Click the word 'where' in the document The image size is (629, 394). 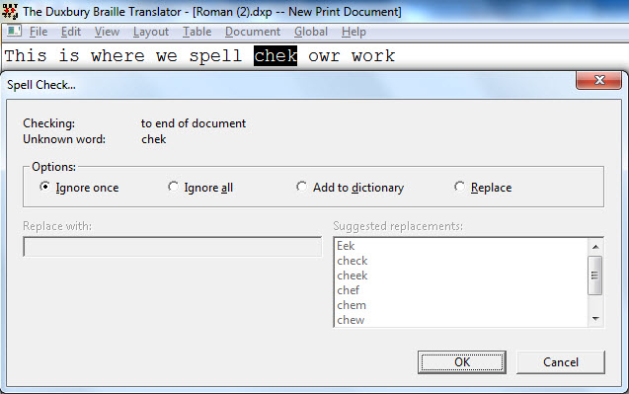118,55
